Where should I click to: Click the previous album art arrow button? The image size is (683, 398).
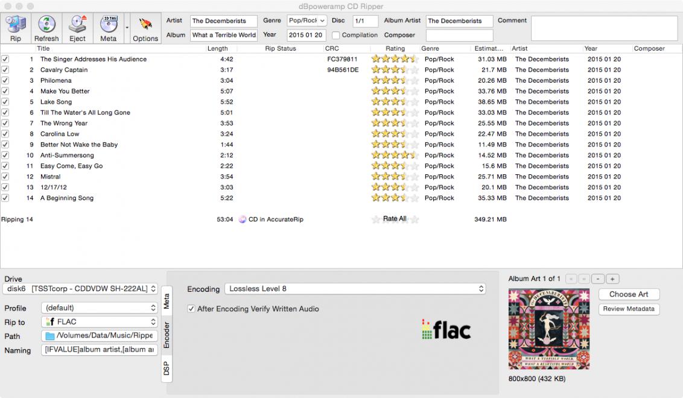click(x=571, y=279)
